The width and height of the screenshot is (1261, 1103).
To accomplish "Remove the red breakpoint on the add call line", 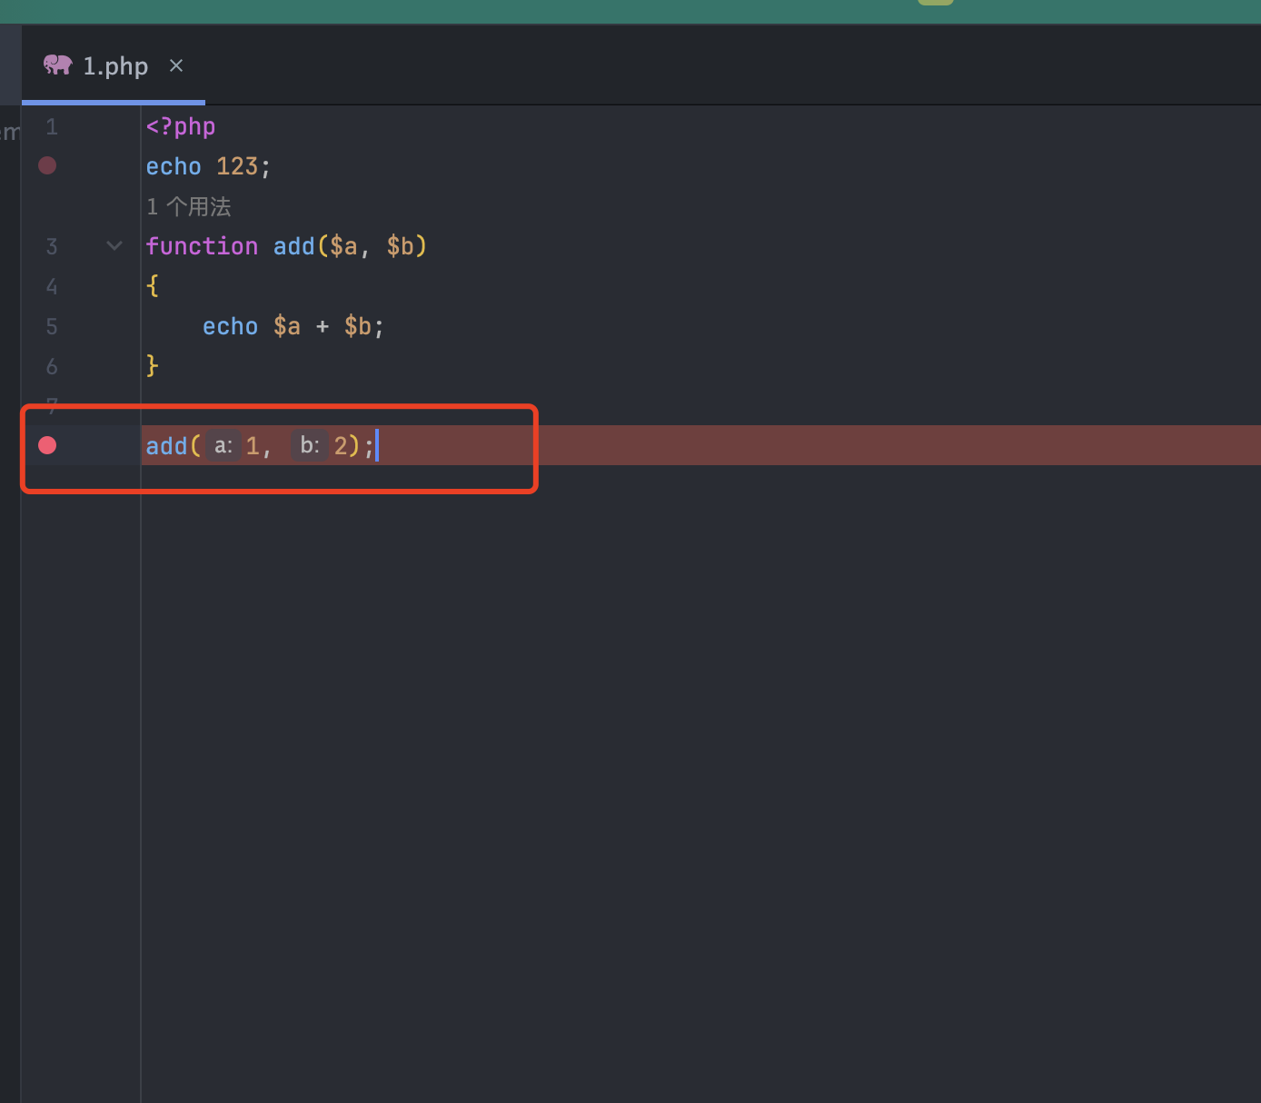I will point(47,445).
